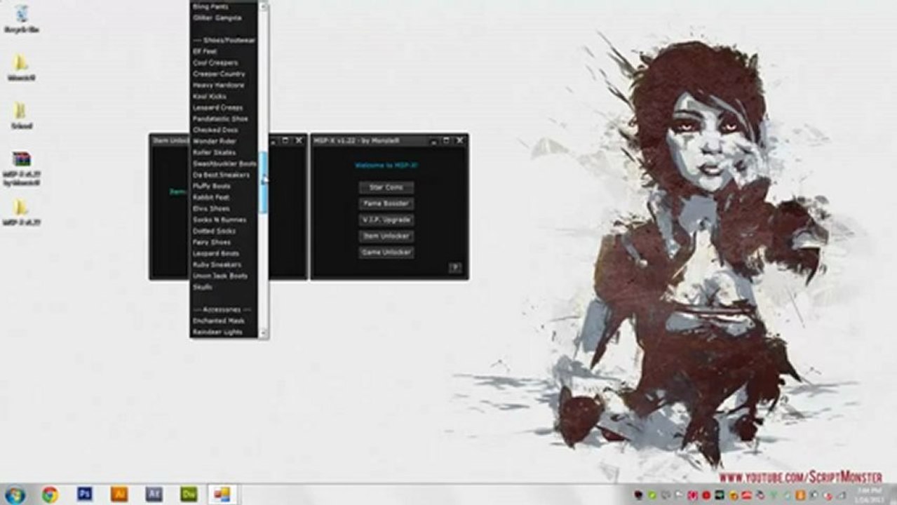Launch Photoshop from the taskbar
This screenshot has height=505, width=897.
click(85, 494)
